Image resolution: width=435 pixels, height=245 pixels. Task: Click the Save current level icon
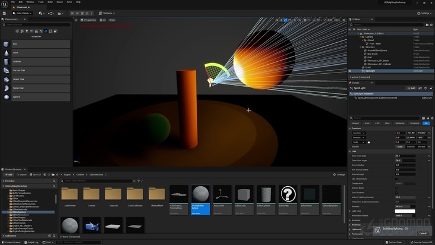point(5,12)
